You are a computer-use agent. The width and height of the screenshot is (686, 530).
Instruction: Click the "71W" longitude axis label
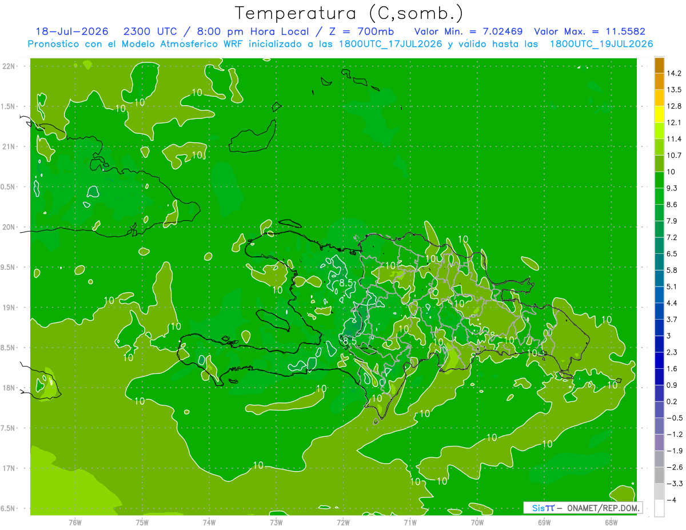point(410,522)
